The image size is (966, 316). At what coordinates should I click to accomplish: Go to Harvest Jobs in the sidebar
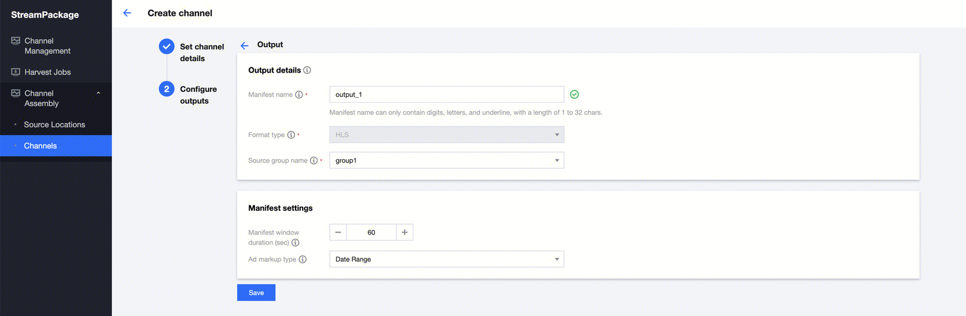pos(47,72)
